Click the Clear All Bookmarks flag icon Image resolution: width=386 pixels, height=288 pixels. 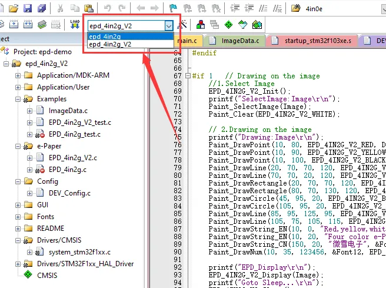pyautogui.click(x=216, y=9)
